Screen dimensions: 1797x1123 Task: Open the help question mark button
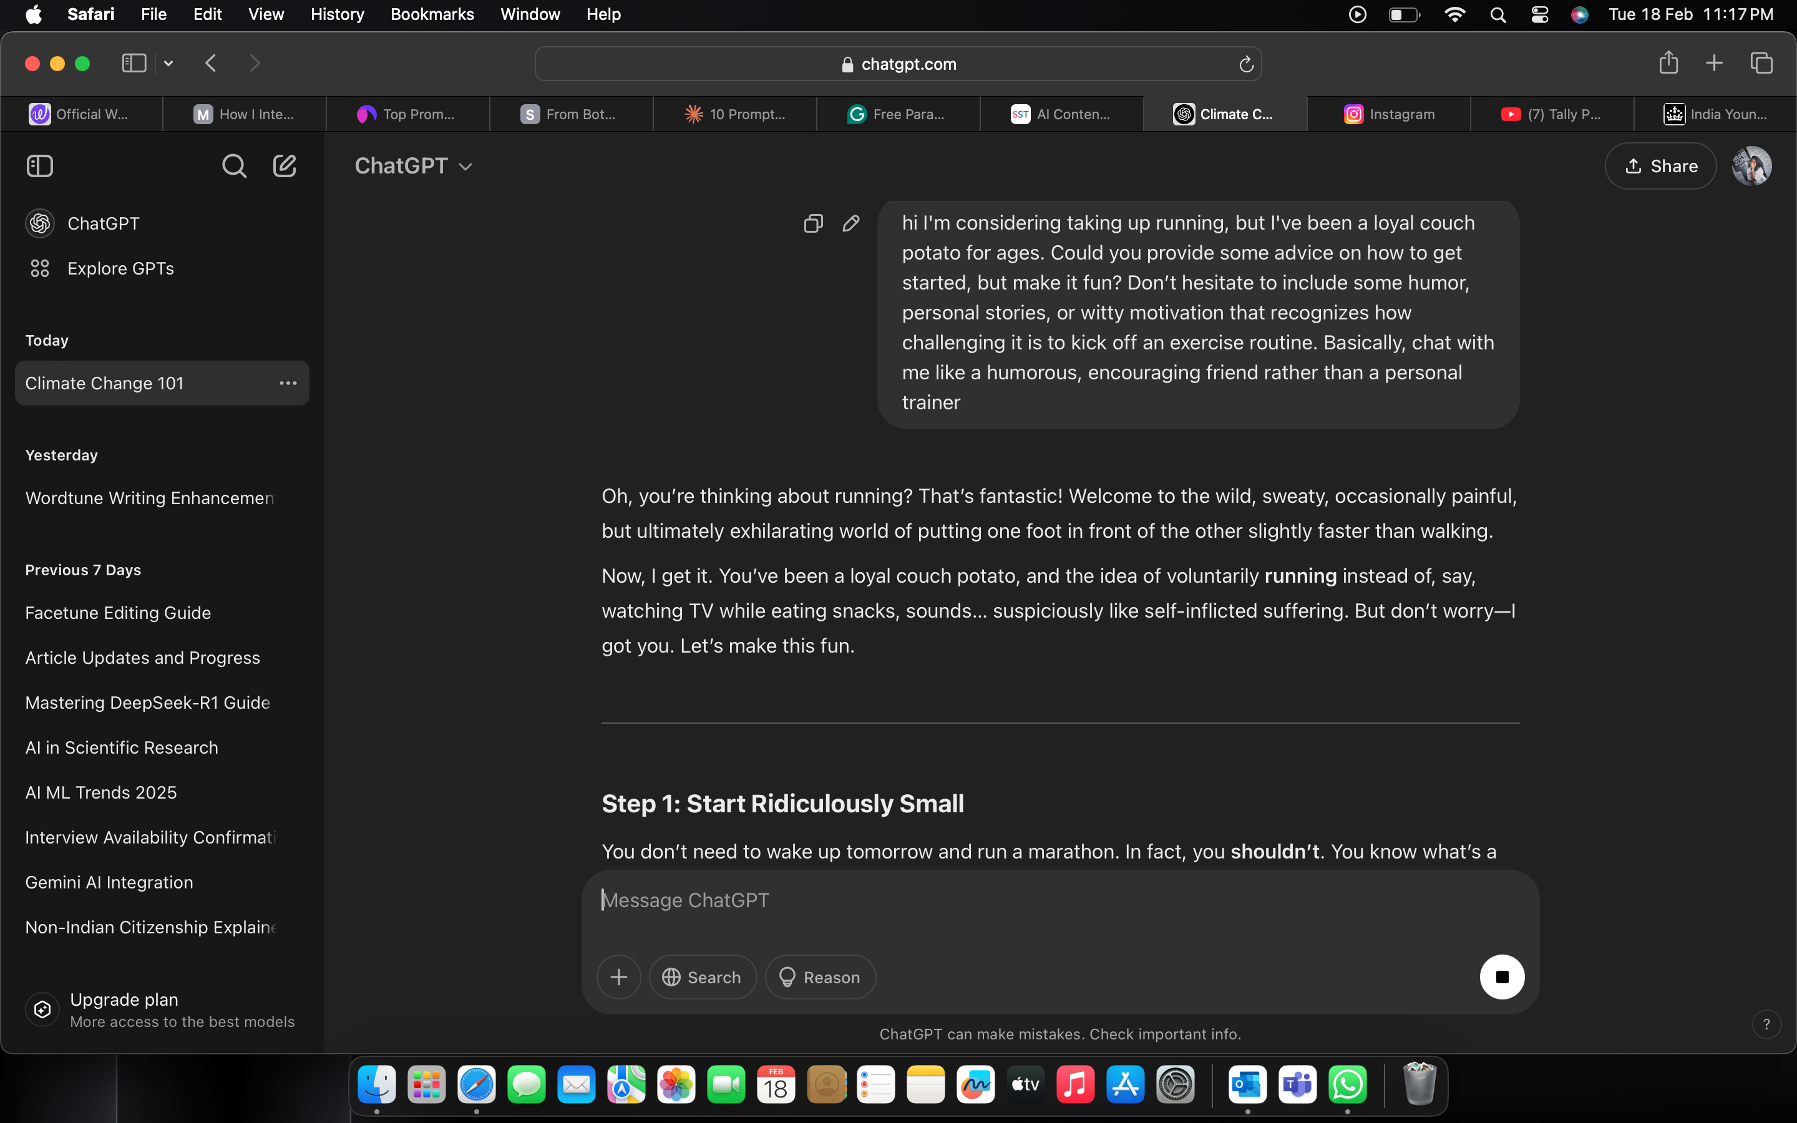pos(1766,1024)
